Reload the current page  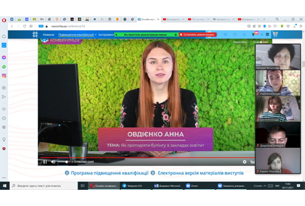pos(25,26)
